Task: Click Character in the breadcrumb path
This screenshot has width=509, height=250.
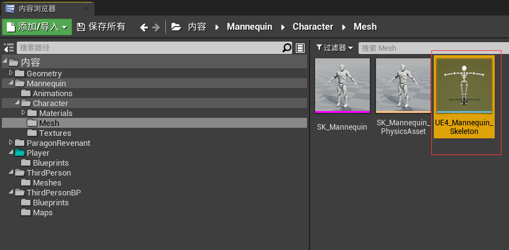Action: click(313, 27)
